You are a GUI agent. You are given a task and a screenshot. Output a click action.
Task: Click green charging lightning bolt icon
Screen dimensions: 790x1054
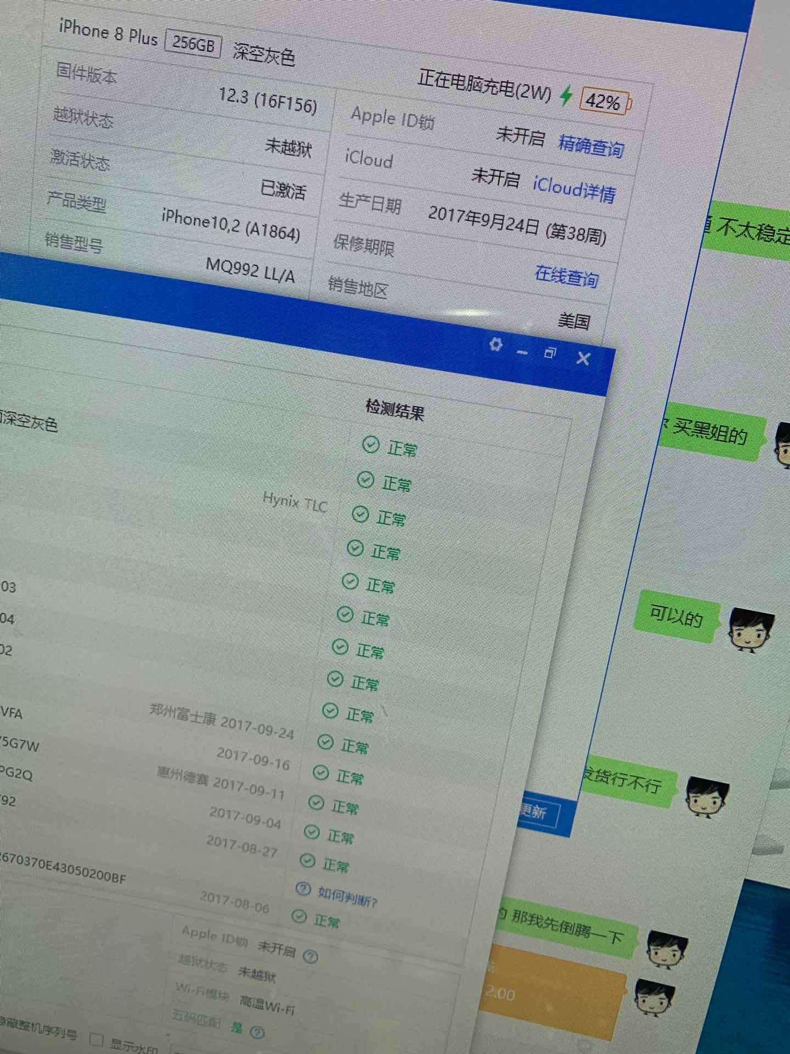click(566, 96)
